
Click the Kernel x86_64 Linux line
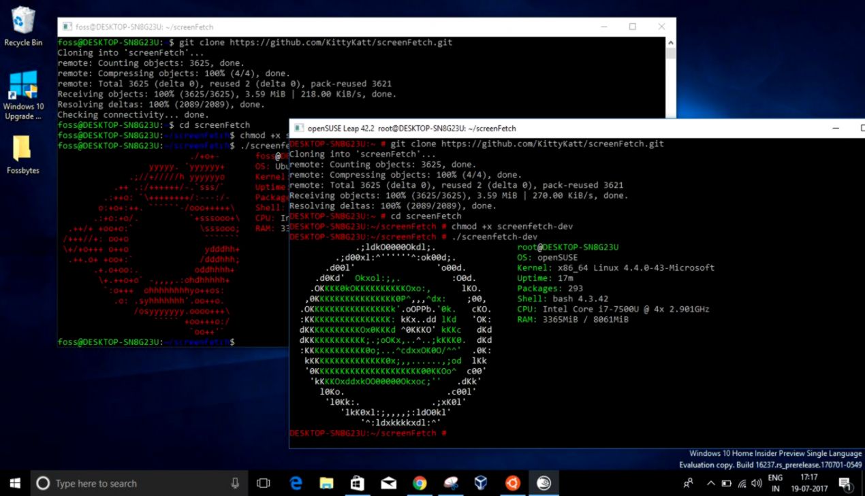(x=616, y=267)
